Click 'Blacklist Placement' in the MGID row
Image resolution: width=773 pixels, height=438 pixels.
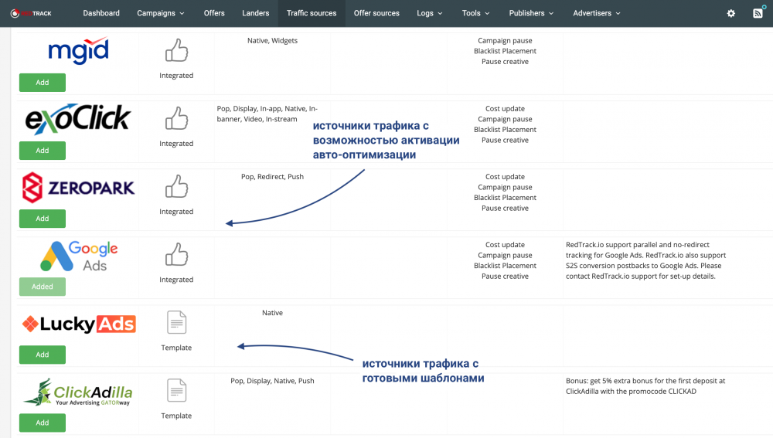(x=506, y=51)
